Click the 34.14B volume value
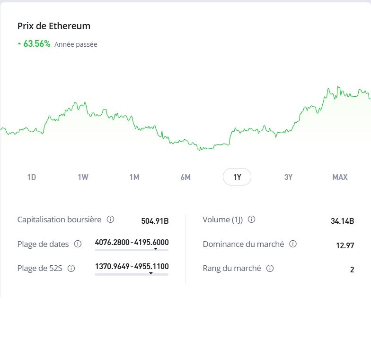 [x=343, y=221]
